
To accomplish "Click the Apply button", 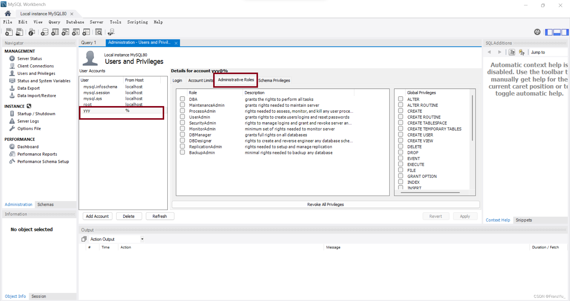I will (465, 216).
